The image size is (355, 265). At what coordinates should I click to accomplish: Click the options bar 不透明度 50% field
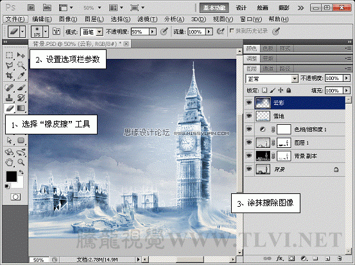coord(140,32)
